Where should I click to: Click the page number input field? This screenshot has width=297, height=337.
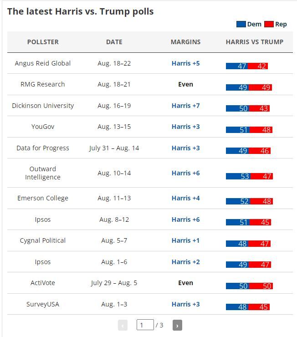click(x=145, y=325)
